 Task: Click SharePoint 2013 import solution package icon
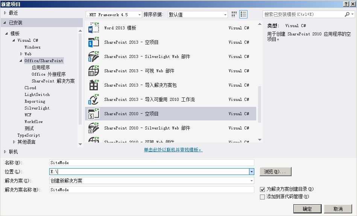coord(94,85)
